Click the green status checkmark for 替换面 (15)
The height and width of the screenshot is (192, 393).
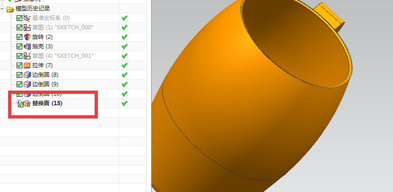(x=125, y=103)
